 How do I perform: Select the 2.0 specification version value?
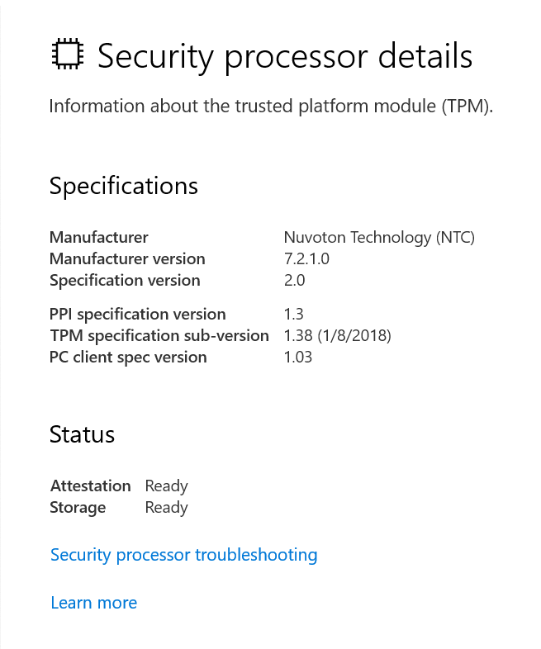[x=294, y=281]
